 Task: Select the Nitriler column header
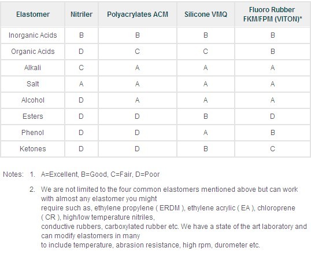pos(82,14)
